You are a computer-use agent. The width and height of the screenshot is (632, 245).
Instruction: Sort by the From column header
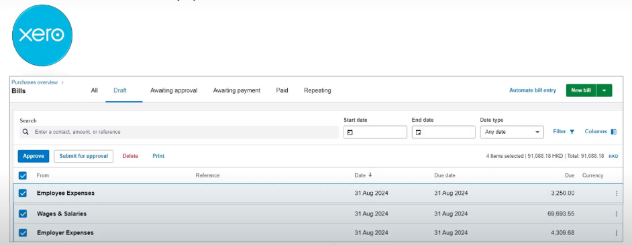pos(43,175)
